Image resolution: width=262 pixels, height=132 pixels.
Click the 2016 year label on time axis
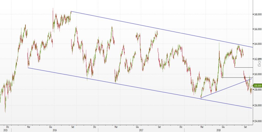pyautogui.click(x=54, y=130)
